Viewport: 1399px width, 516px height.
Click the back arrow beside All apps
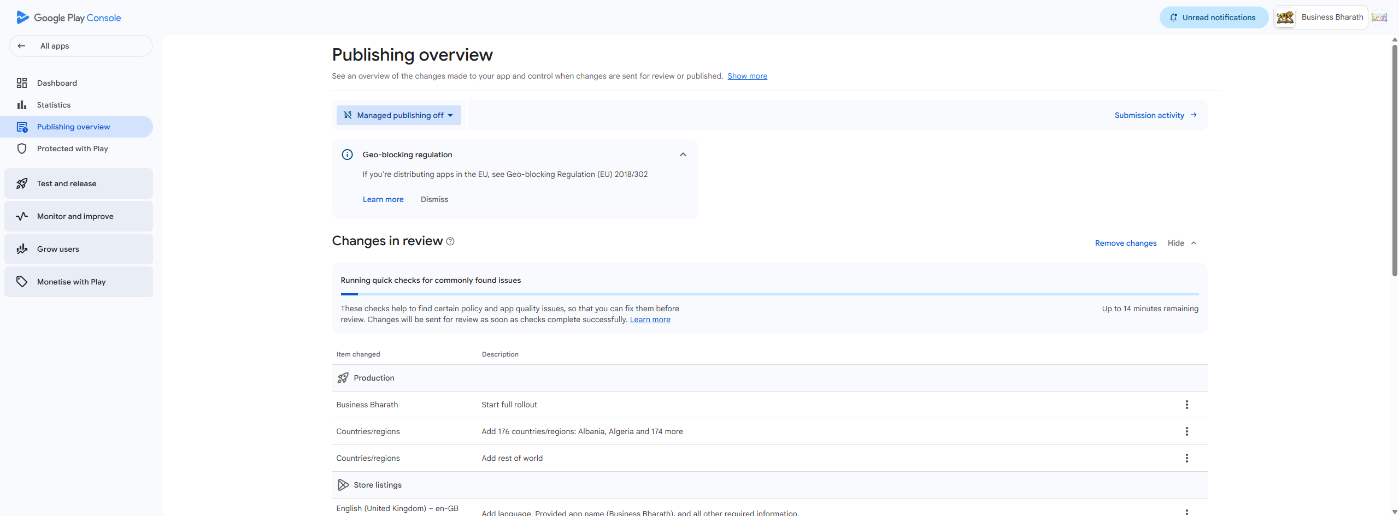coord(21,46)
